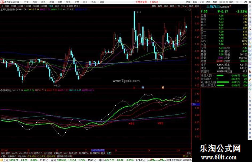Select the MA2 indicator tab
This screenshot has width=252, height=162.
pos(65,153)
